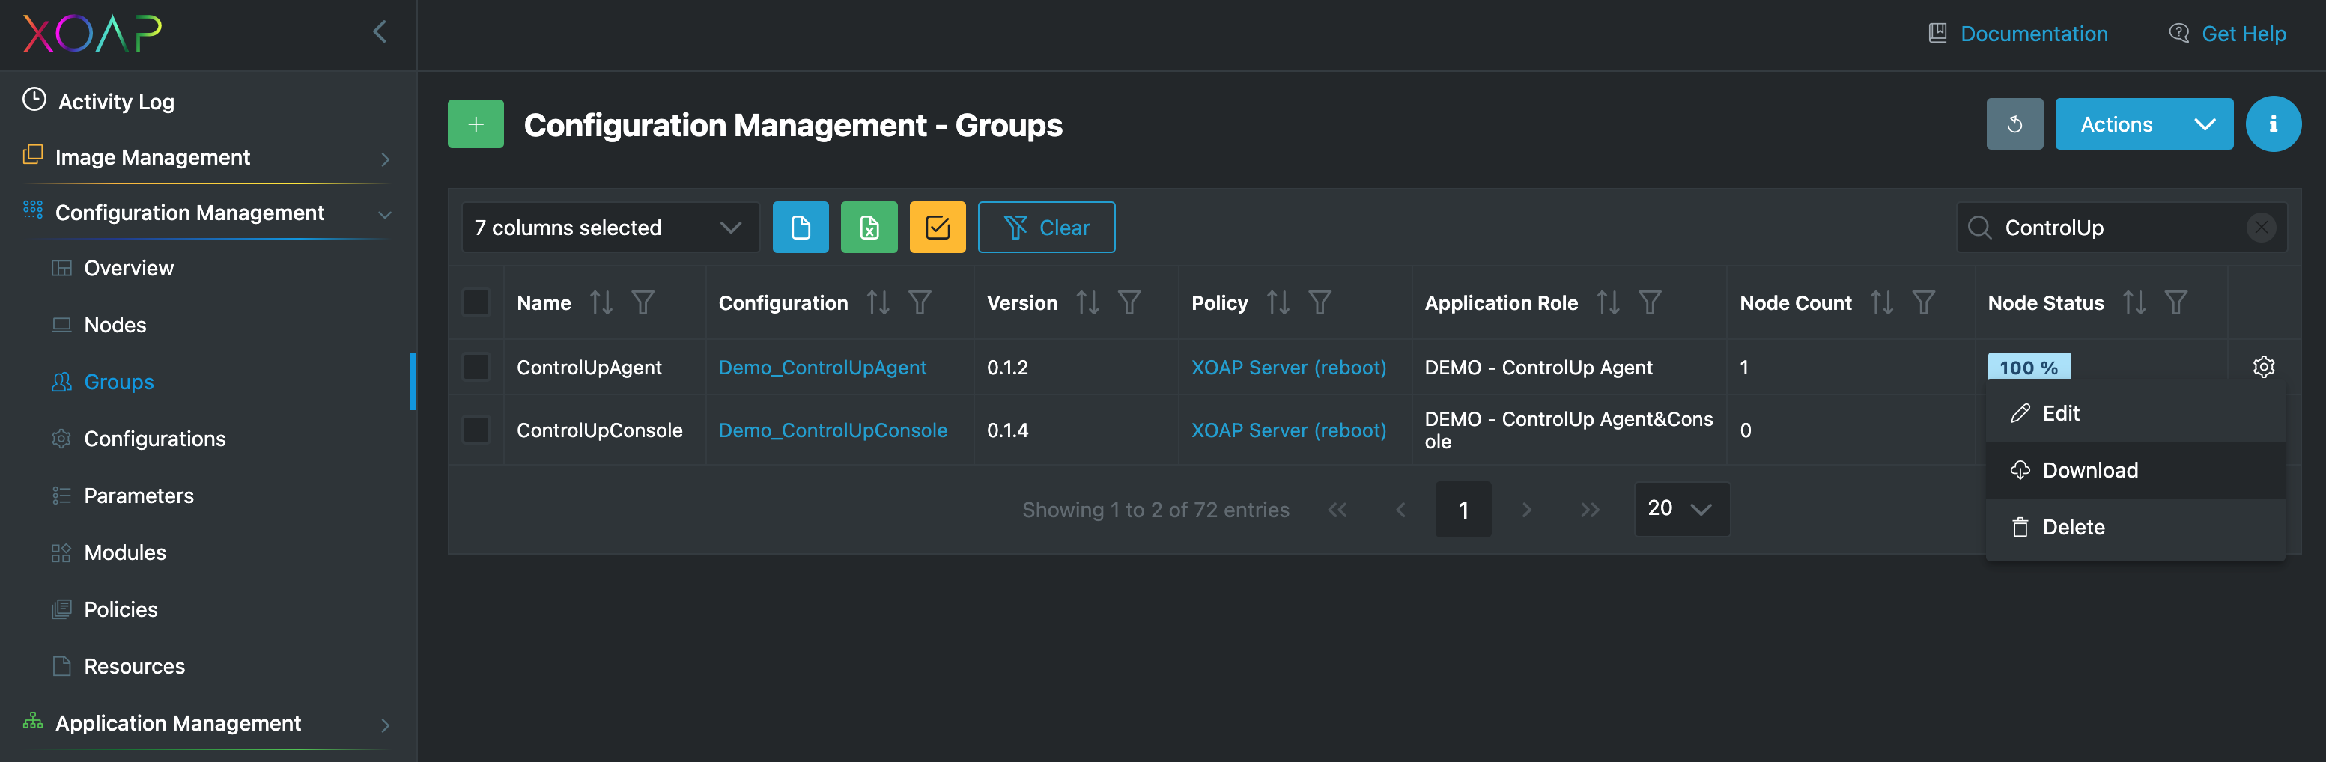Clear the ControlUp search text with X
This screenshot has width=2326, height=762.
point(2260,228)
